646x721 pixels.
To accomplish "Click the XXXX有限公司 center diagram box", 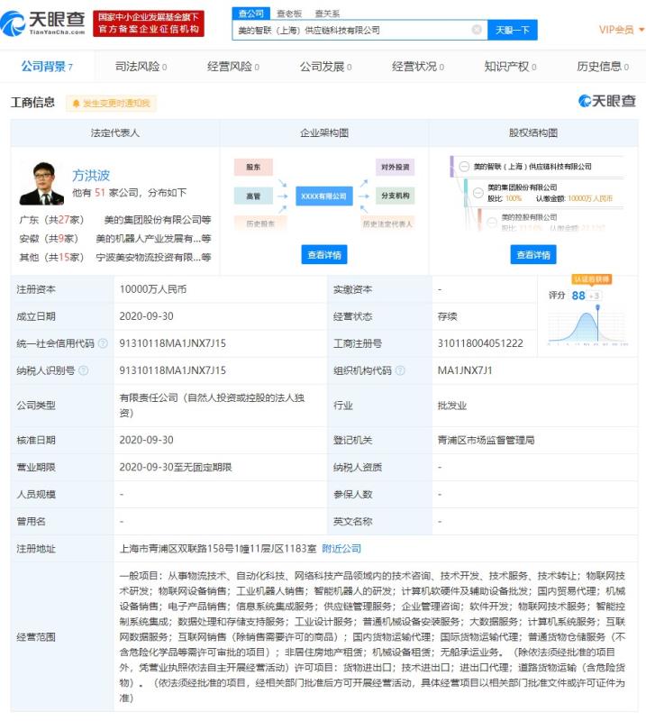I will 324,196.
